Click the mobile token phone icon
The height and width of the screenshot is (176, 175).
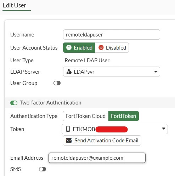point(68,129)
